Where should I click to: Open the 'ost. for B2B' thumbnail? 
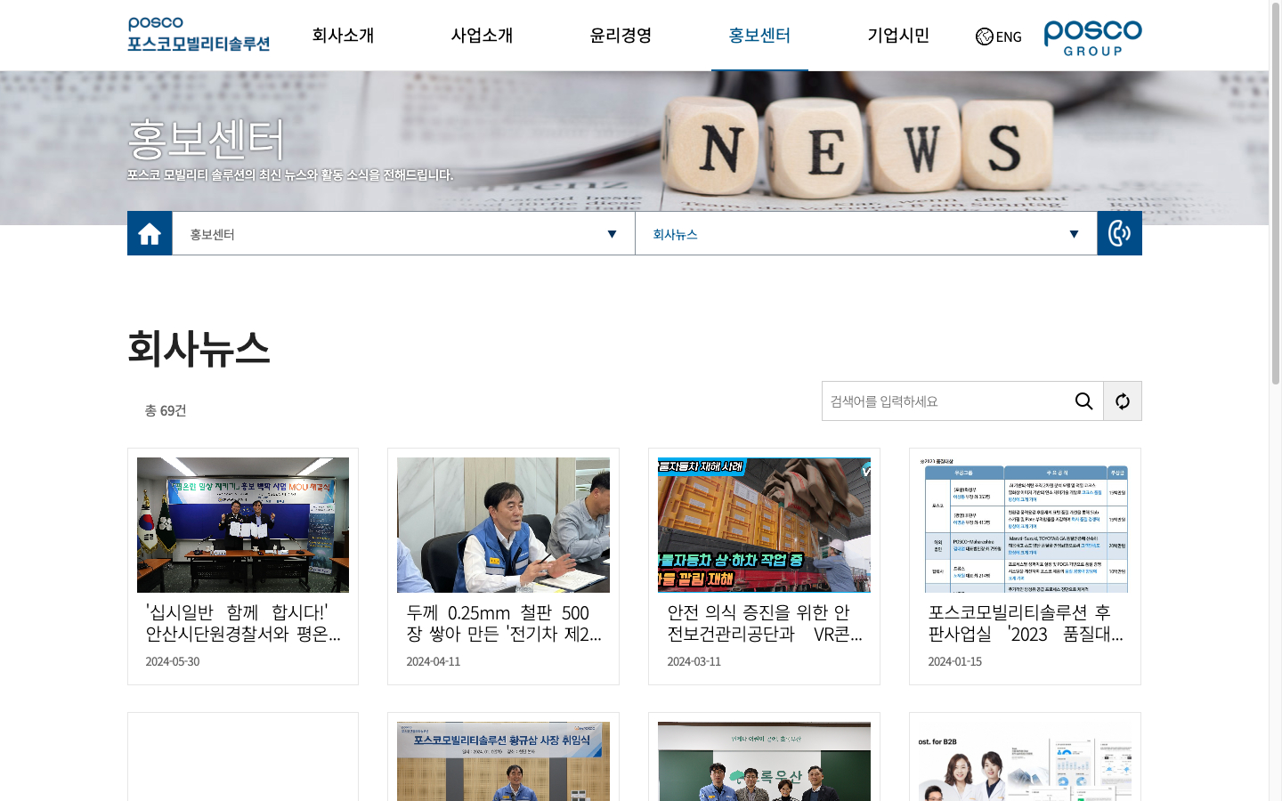point(1025,762)
